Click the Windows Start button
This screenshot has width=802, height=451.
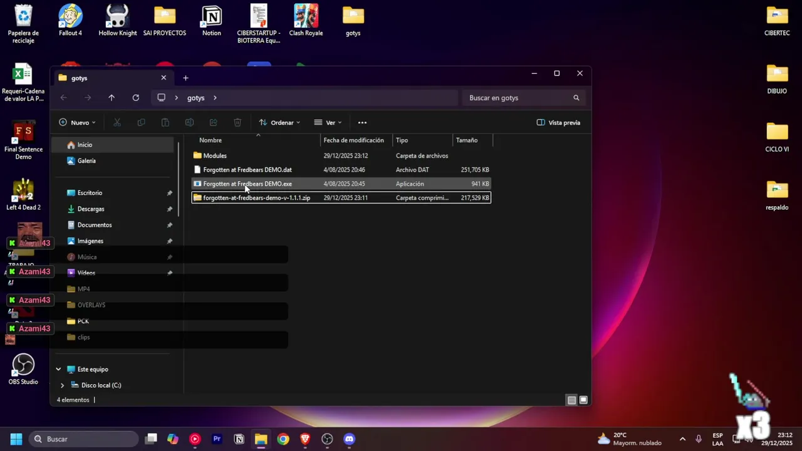pyautogui.click(x=16, y=439)
